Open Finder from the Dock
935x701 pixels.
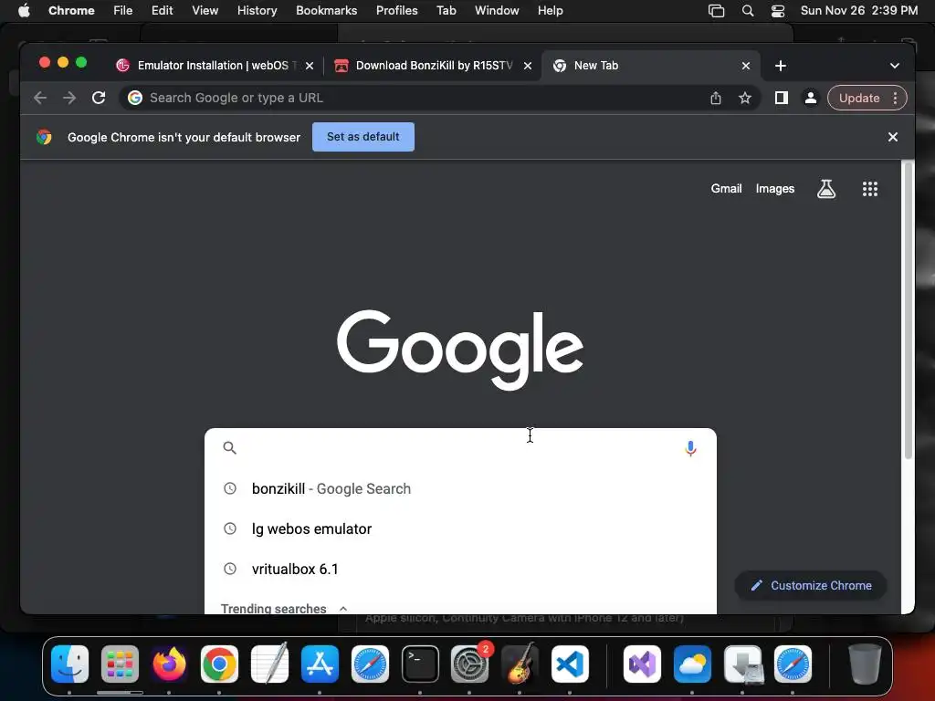point(69,664)
